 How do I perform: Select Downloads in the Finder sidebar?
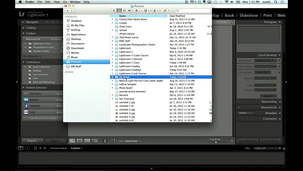tap(77, 48)
